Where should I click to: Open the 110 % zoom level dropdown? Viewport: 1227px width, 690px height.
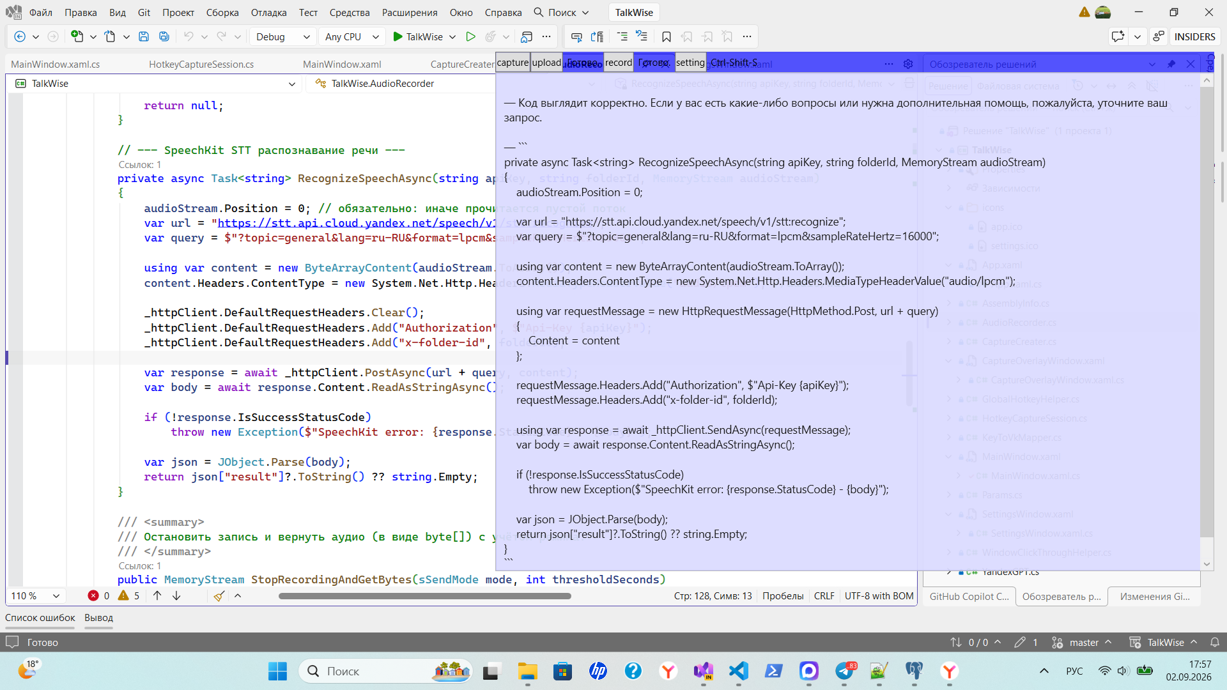(36, 596)
